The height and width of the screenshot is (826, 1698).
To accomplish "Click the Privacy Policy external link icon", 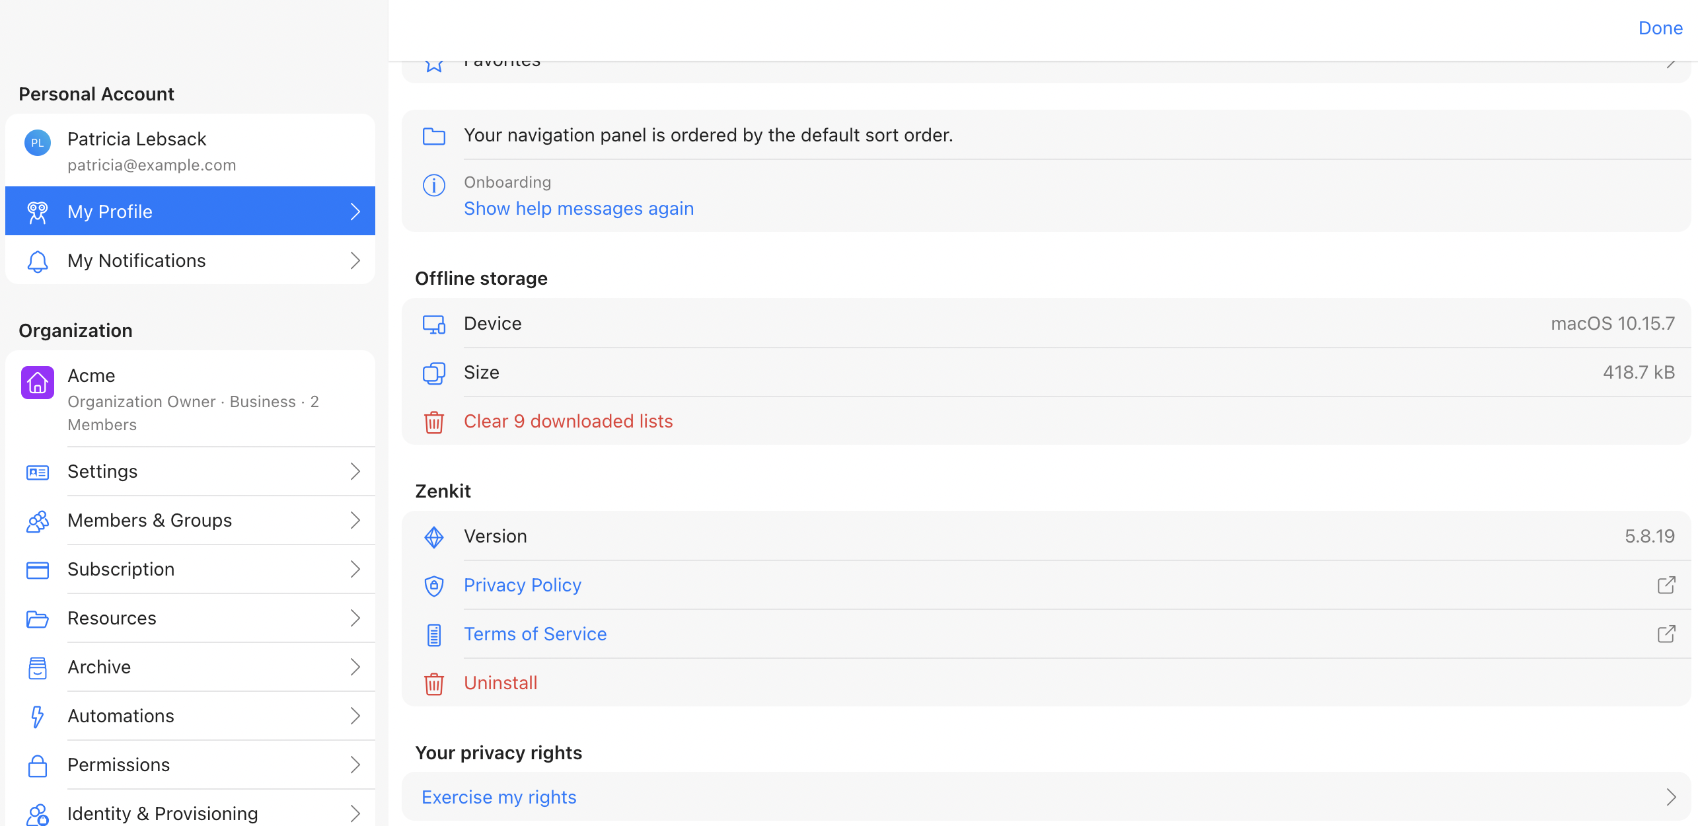I will click(1666, 585).
